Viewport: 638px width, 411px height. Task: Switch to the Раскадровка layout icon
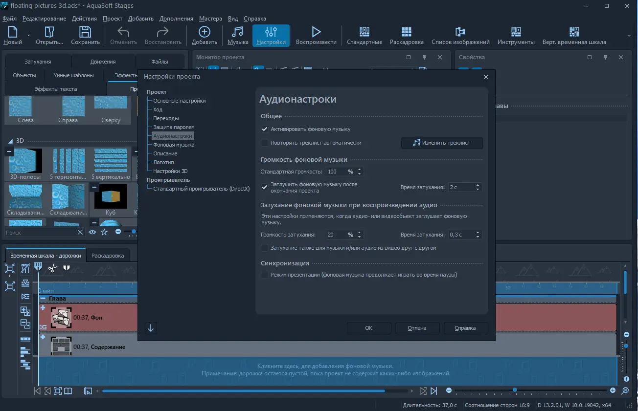point(407,32)
